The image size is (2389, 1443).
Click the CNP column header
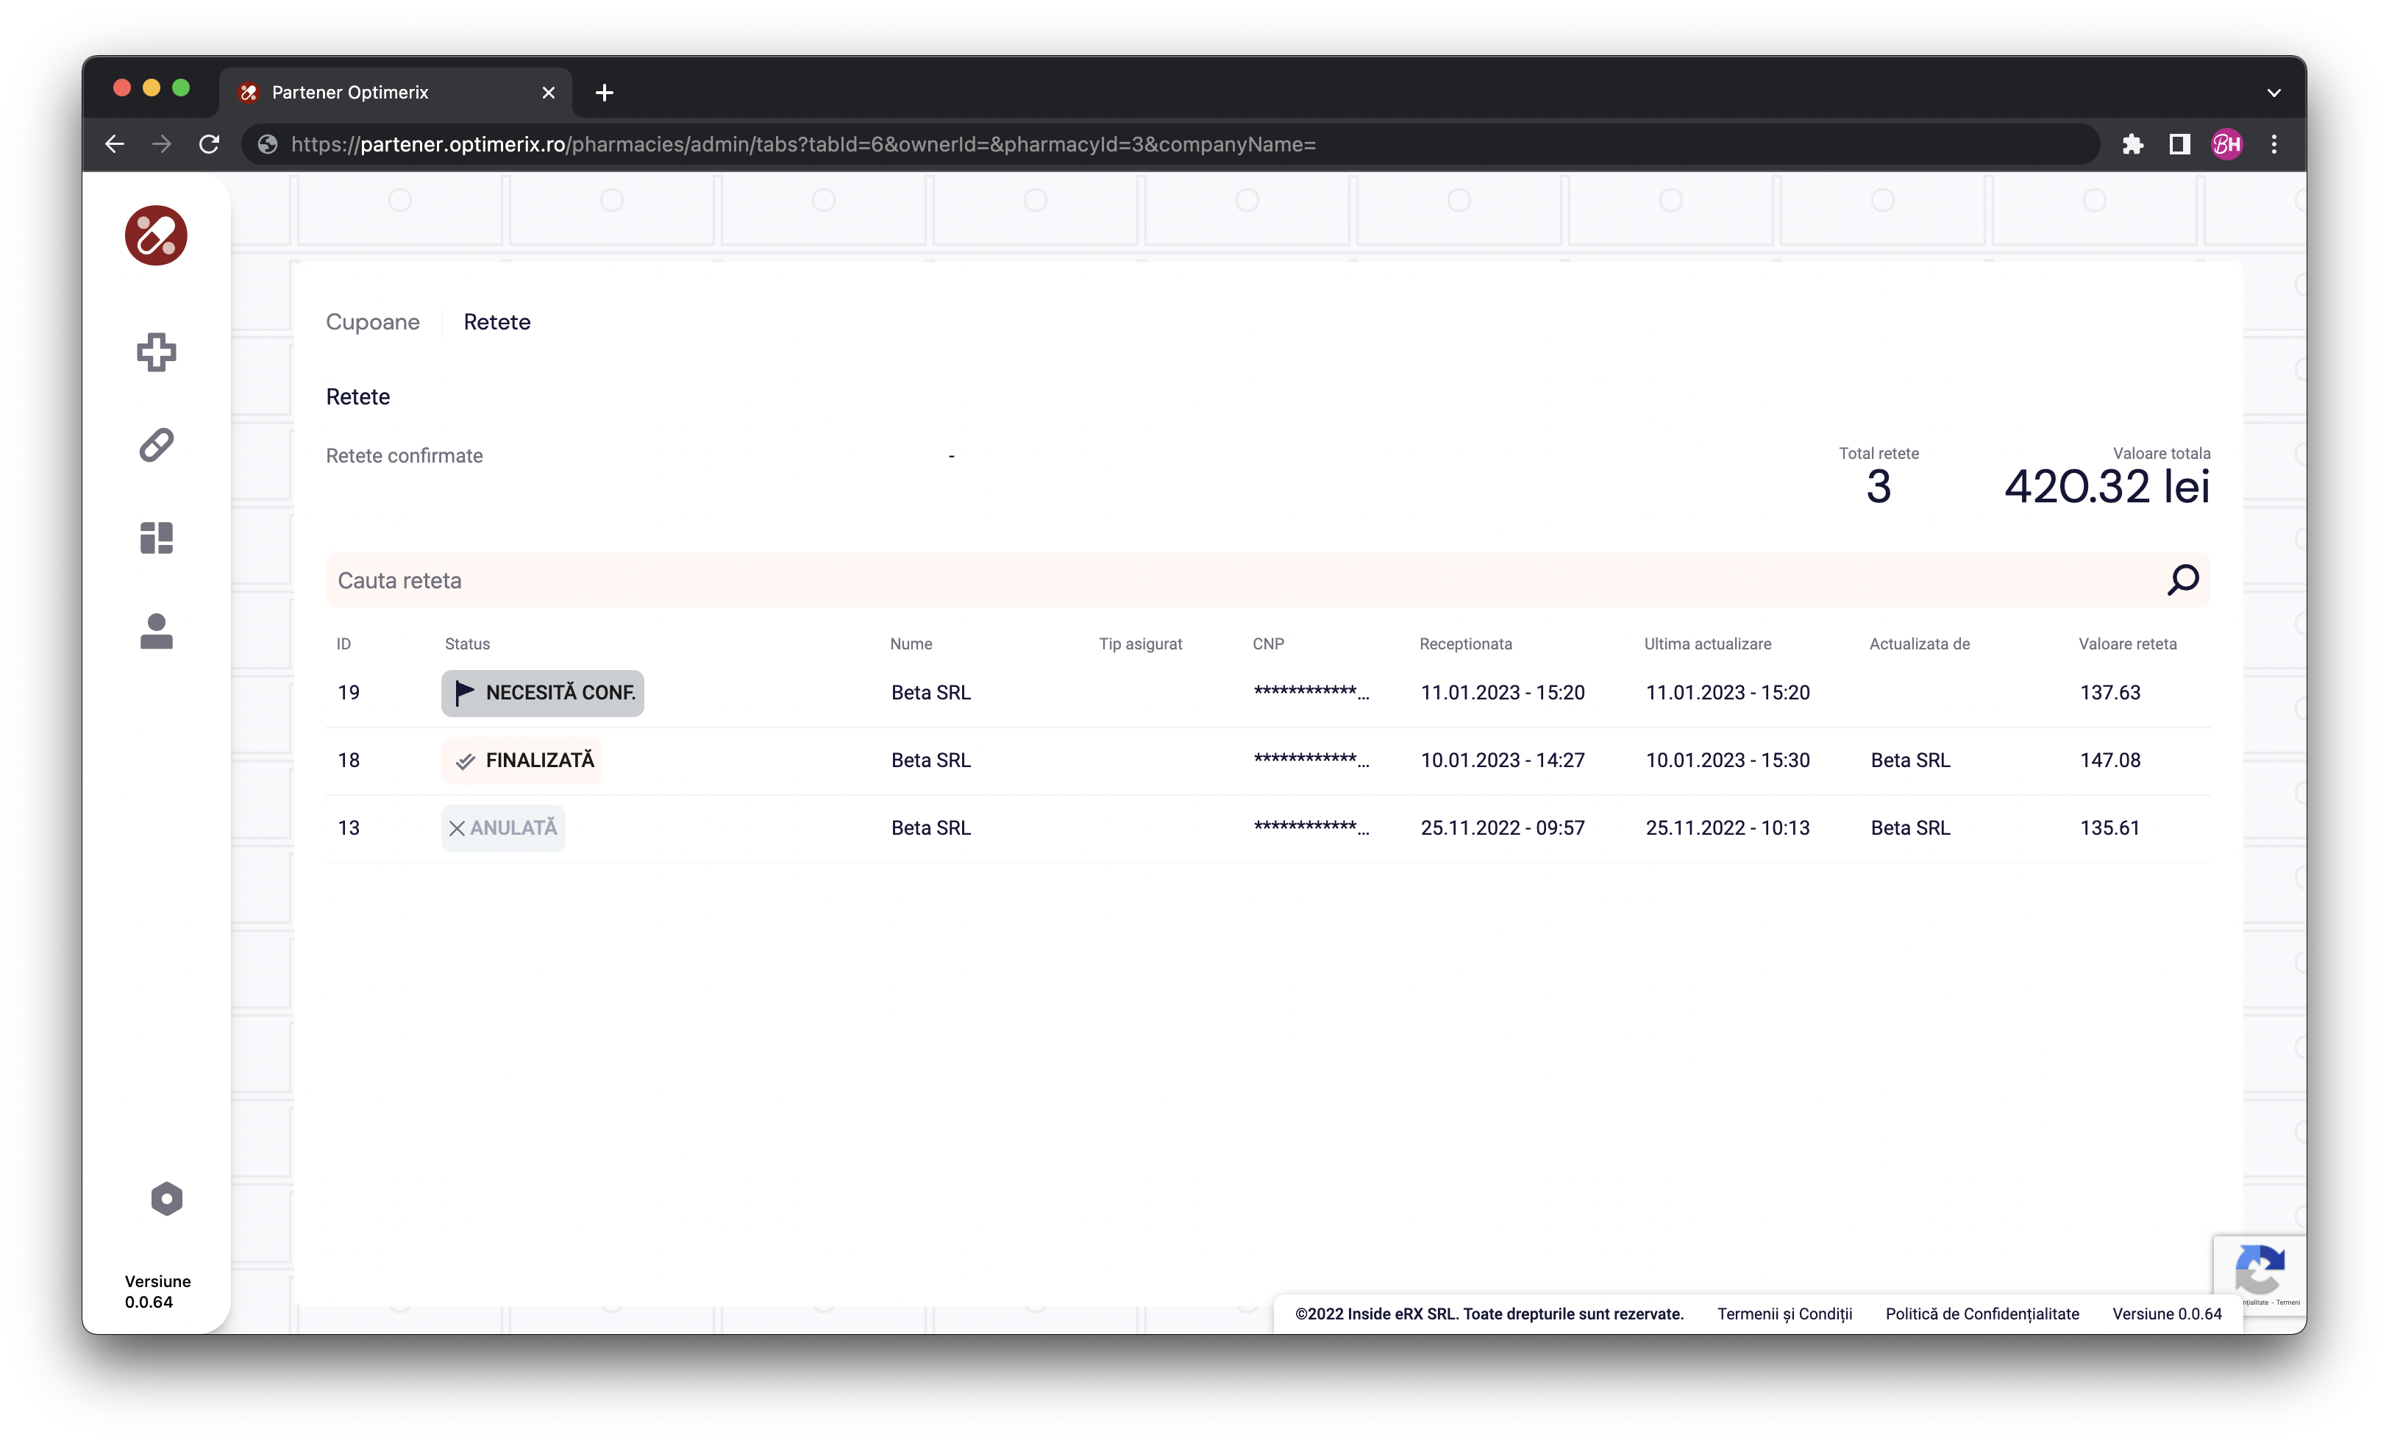pyautogui.click(x=1267, y=643)
